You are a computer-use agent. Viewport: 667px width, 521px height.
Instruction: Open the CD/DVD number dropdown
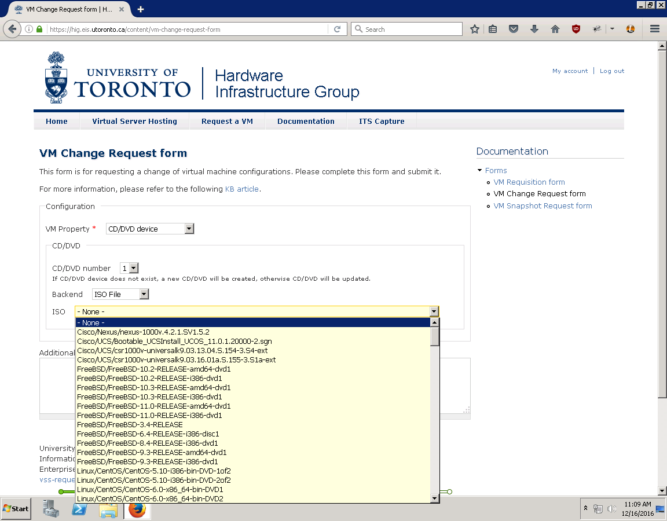(x=129, y=268)
